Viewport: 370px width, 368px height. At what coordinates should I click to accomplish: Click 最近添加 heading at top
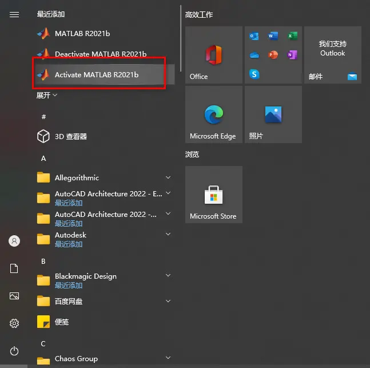(x=51, y=14)
